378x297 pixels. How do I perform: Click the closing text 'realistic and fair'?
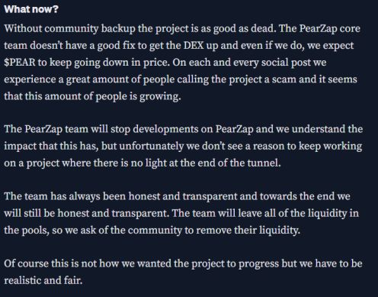tap(43, 280)
